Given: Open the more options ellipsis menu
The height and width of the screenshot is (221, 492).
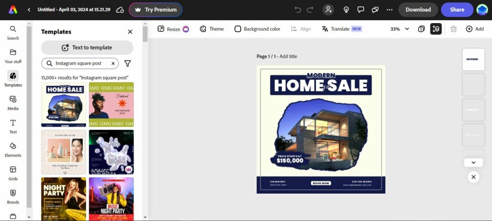Looking at the screenshot, I should click(390, 10).
